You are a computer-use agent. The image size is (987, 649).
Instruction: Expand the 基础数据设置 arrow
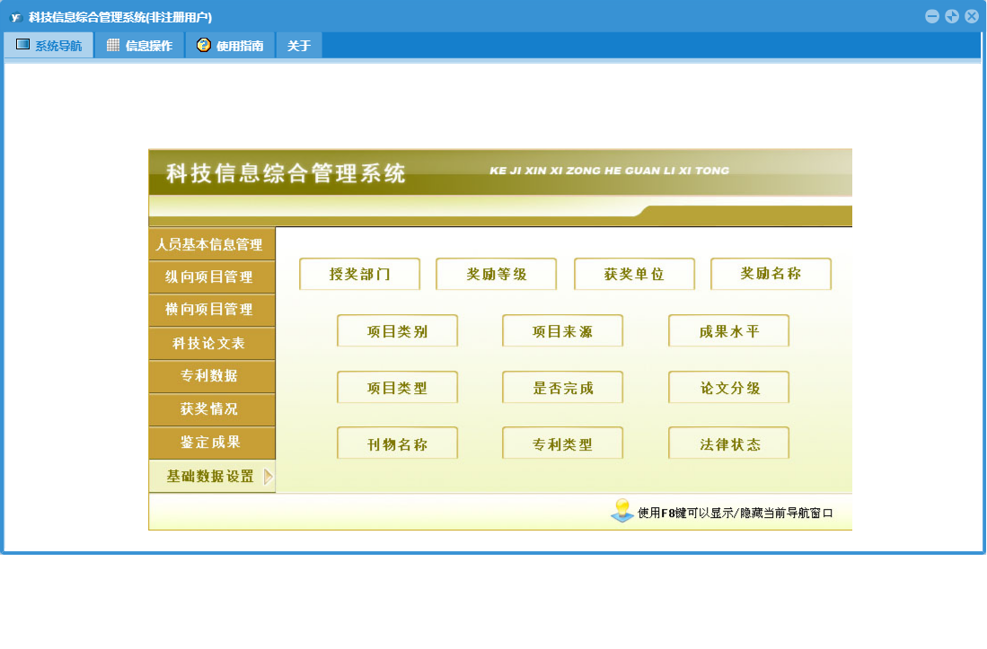(268, 477)
